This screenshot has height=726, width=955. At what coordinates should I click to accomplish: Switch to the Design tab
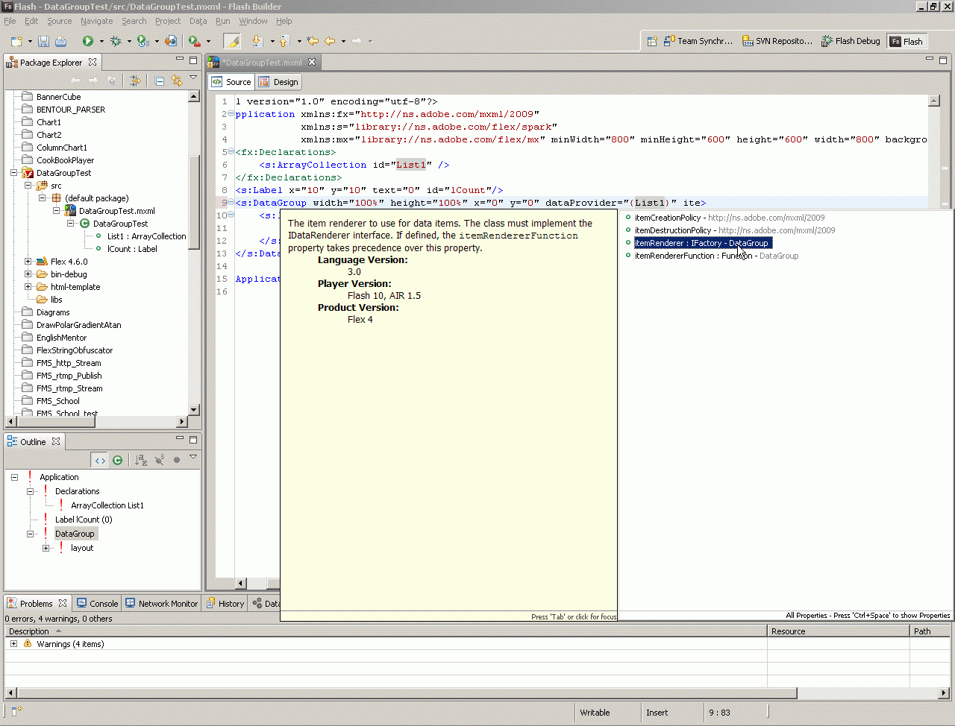(x=279, y=82)
